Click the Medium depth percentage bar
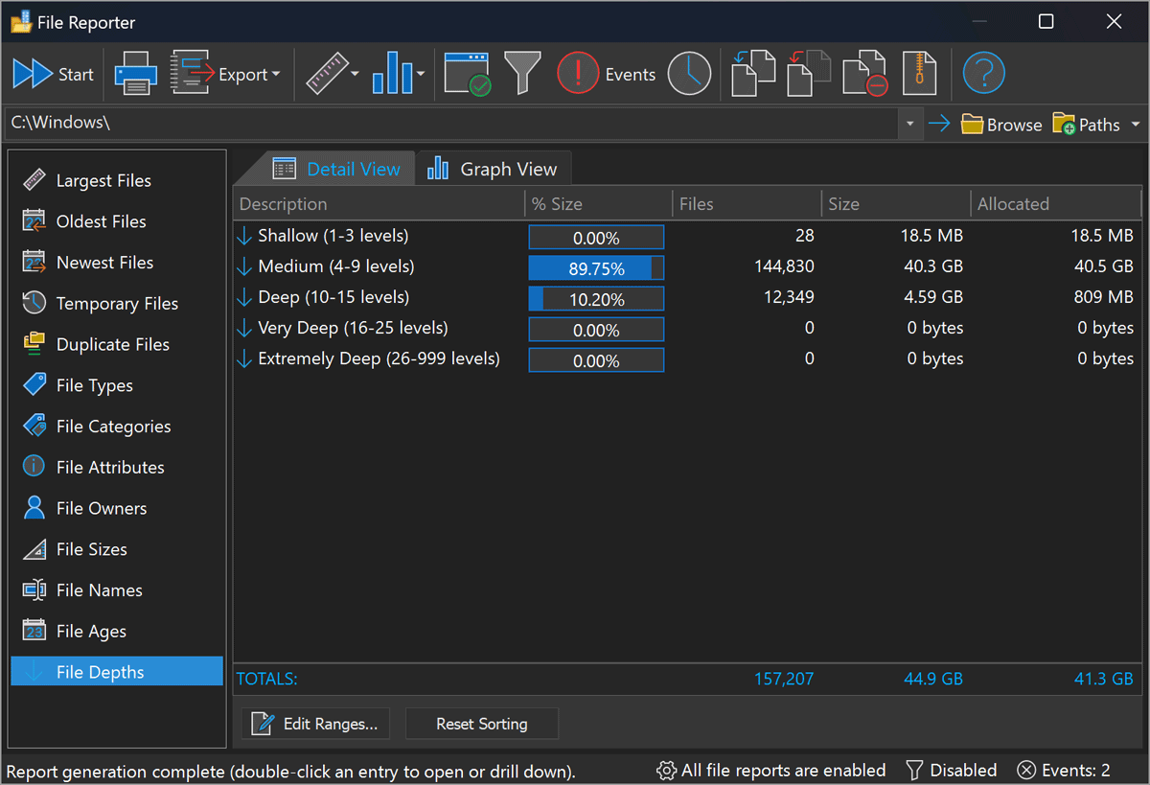This screenshot has width=1150, height=785. pos(595,267)
